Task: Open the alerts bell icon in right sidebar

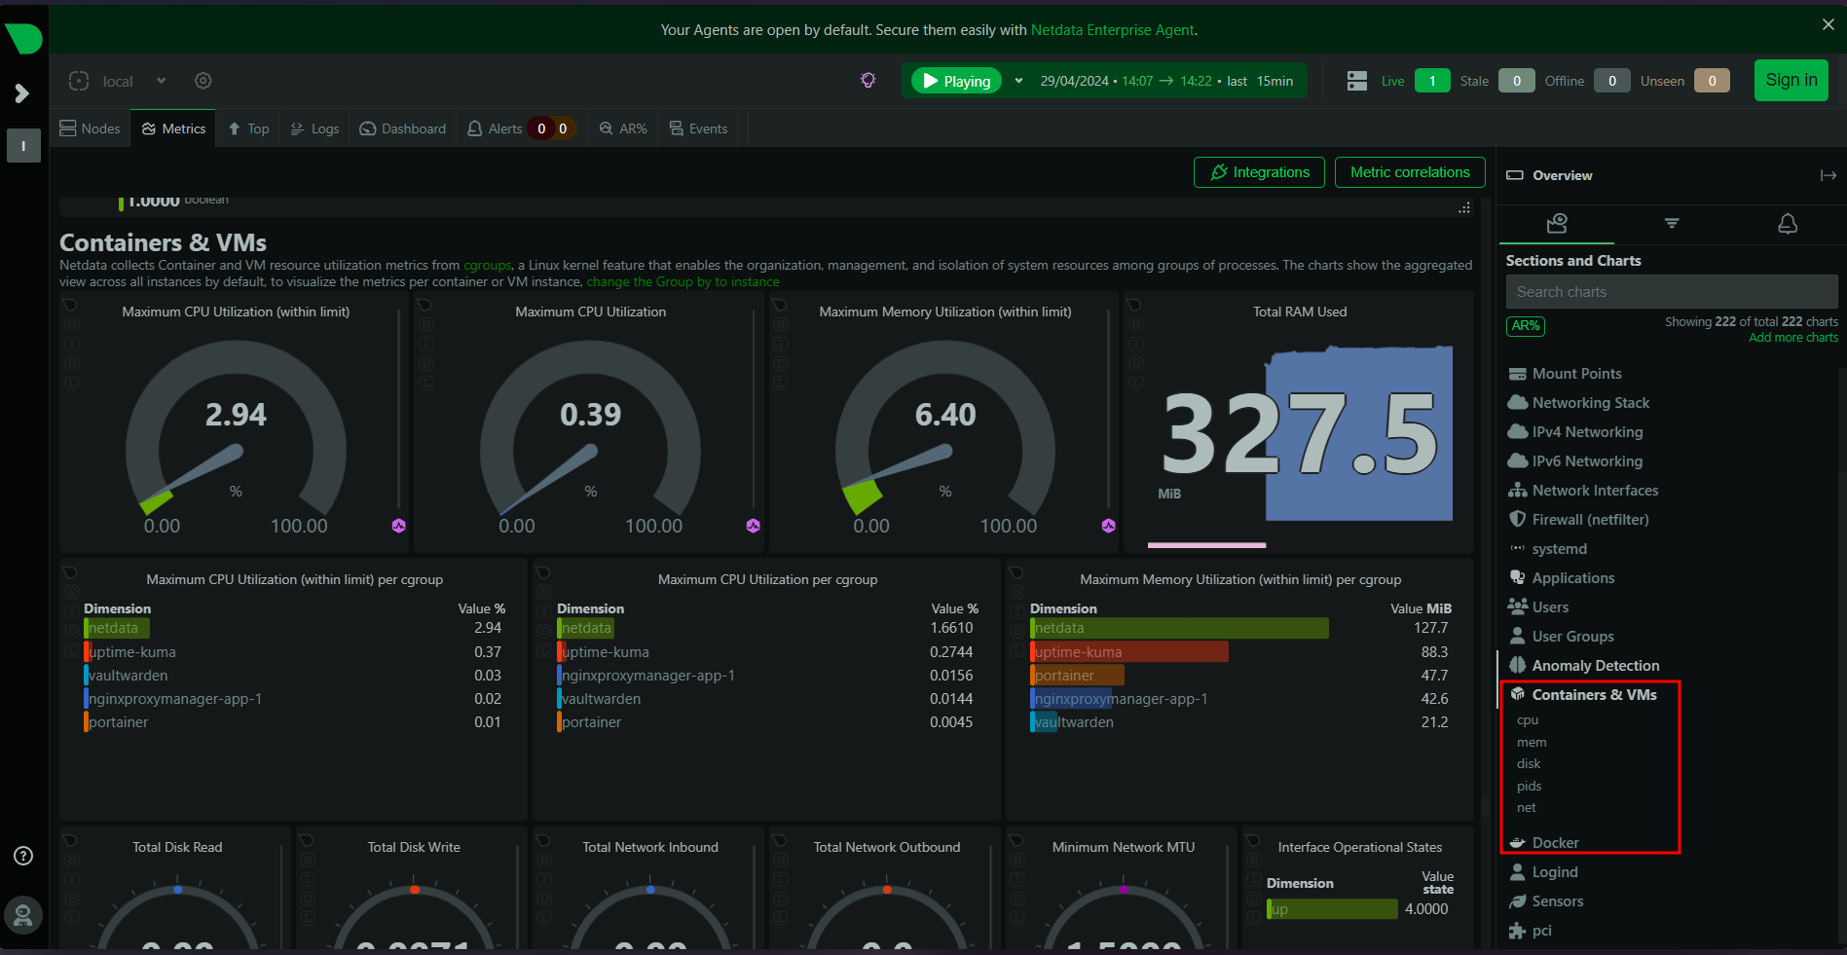Action: click(1787, 224)
